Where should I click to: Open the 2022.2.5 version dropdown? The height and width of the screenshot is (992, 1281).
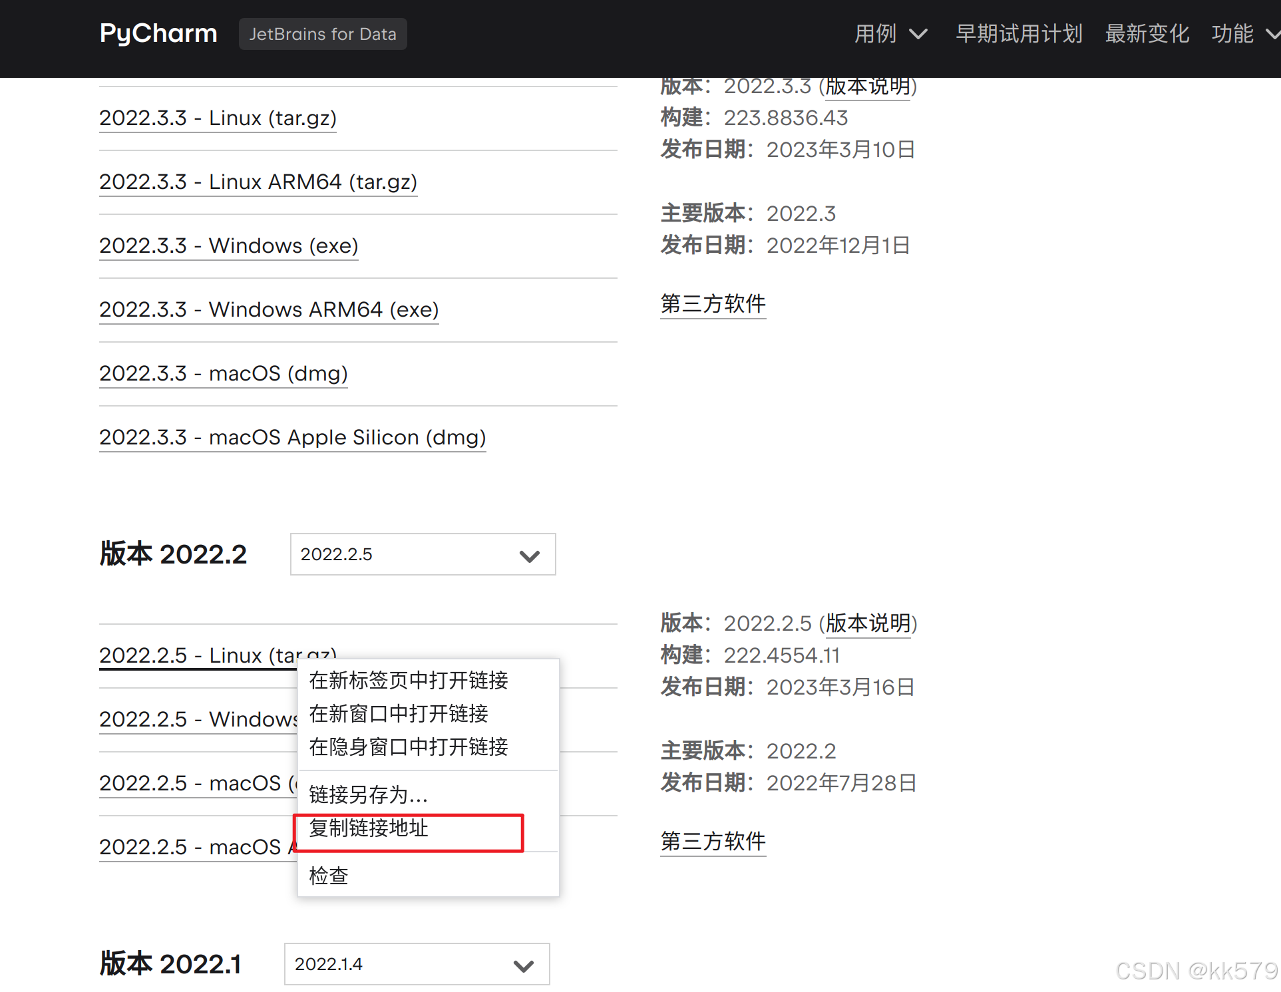pos(423,554)
